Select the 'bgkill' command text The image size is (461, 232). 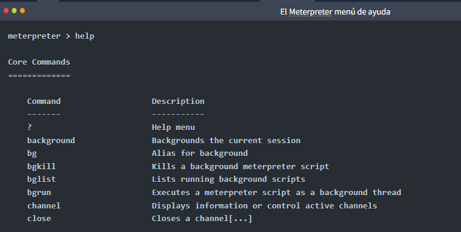pyautogui.click(x=41, y=166)
